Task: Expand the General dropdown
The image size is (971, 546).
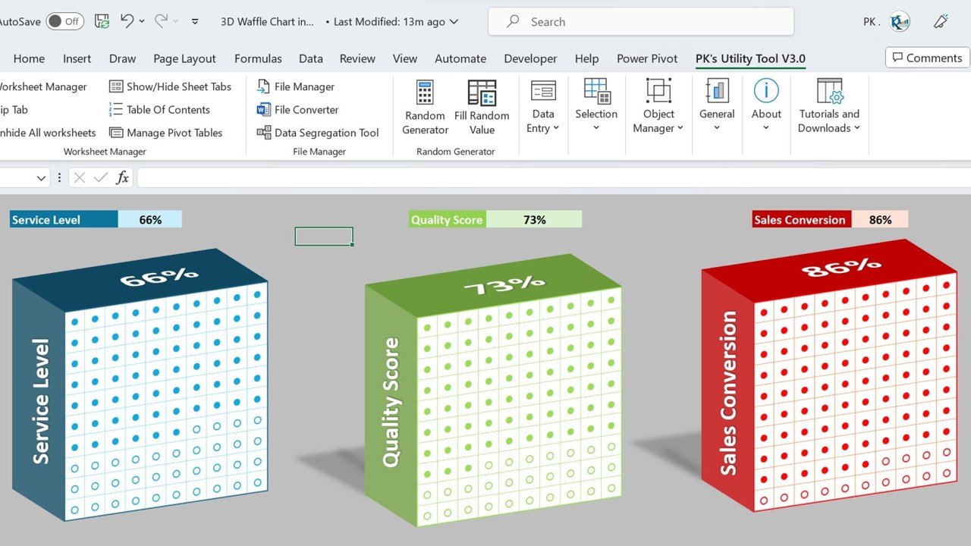Action: 717,106
